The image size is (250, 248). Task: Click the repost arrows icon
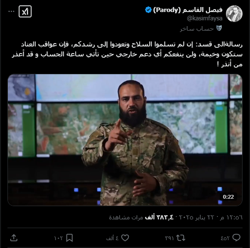(181, 238)
